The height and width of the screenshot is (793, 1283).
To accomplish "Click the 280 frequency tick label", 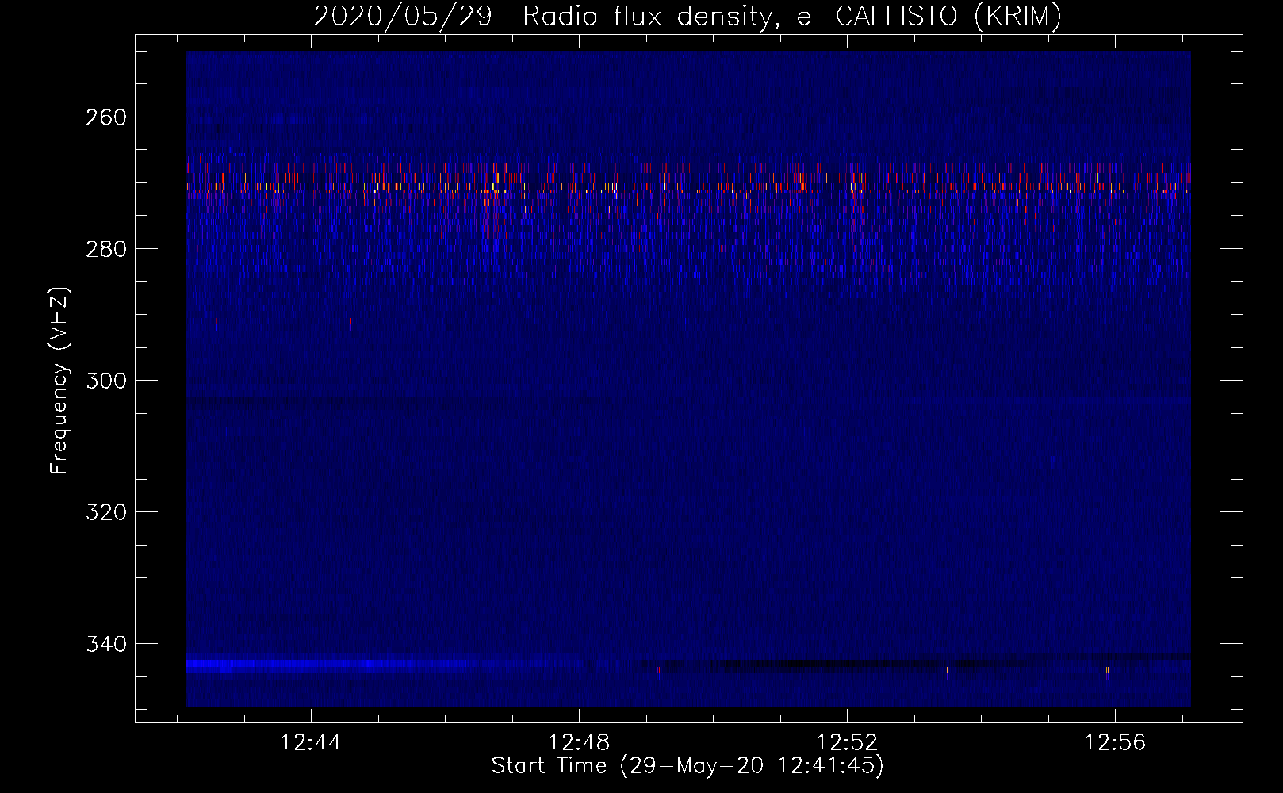I will [105, 249].
